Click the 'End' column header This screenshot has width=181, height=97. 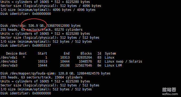(x=67, y=54)
